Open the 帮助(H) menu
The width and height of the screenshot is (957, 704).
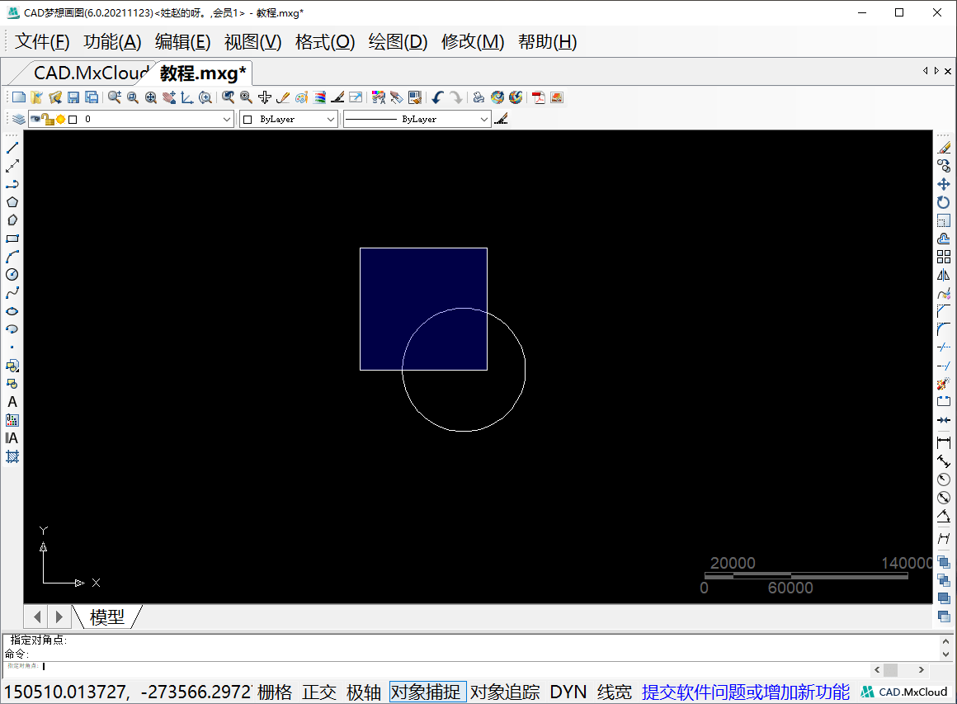[548, 41]
